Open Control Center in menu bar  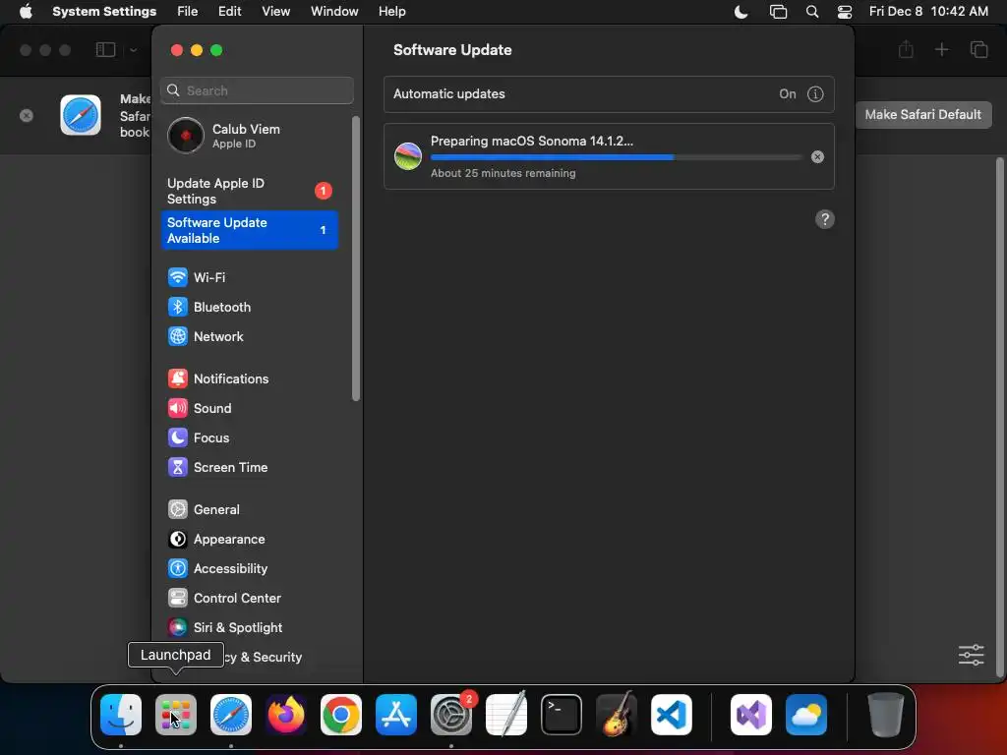coord(845,12)
